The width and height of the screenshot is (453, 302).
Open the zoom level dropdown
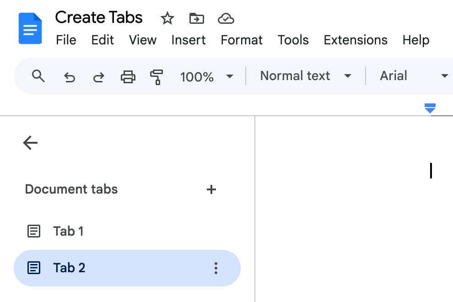207,77
